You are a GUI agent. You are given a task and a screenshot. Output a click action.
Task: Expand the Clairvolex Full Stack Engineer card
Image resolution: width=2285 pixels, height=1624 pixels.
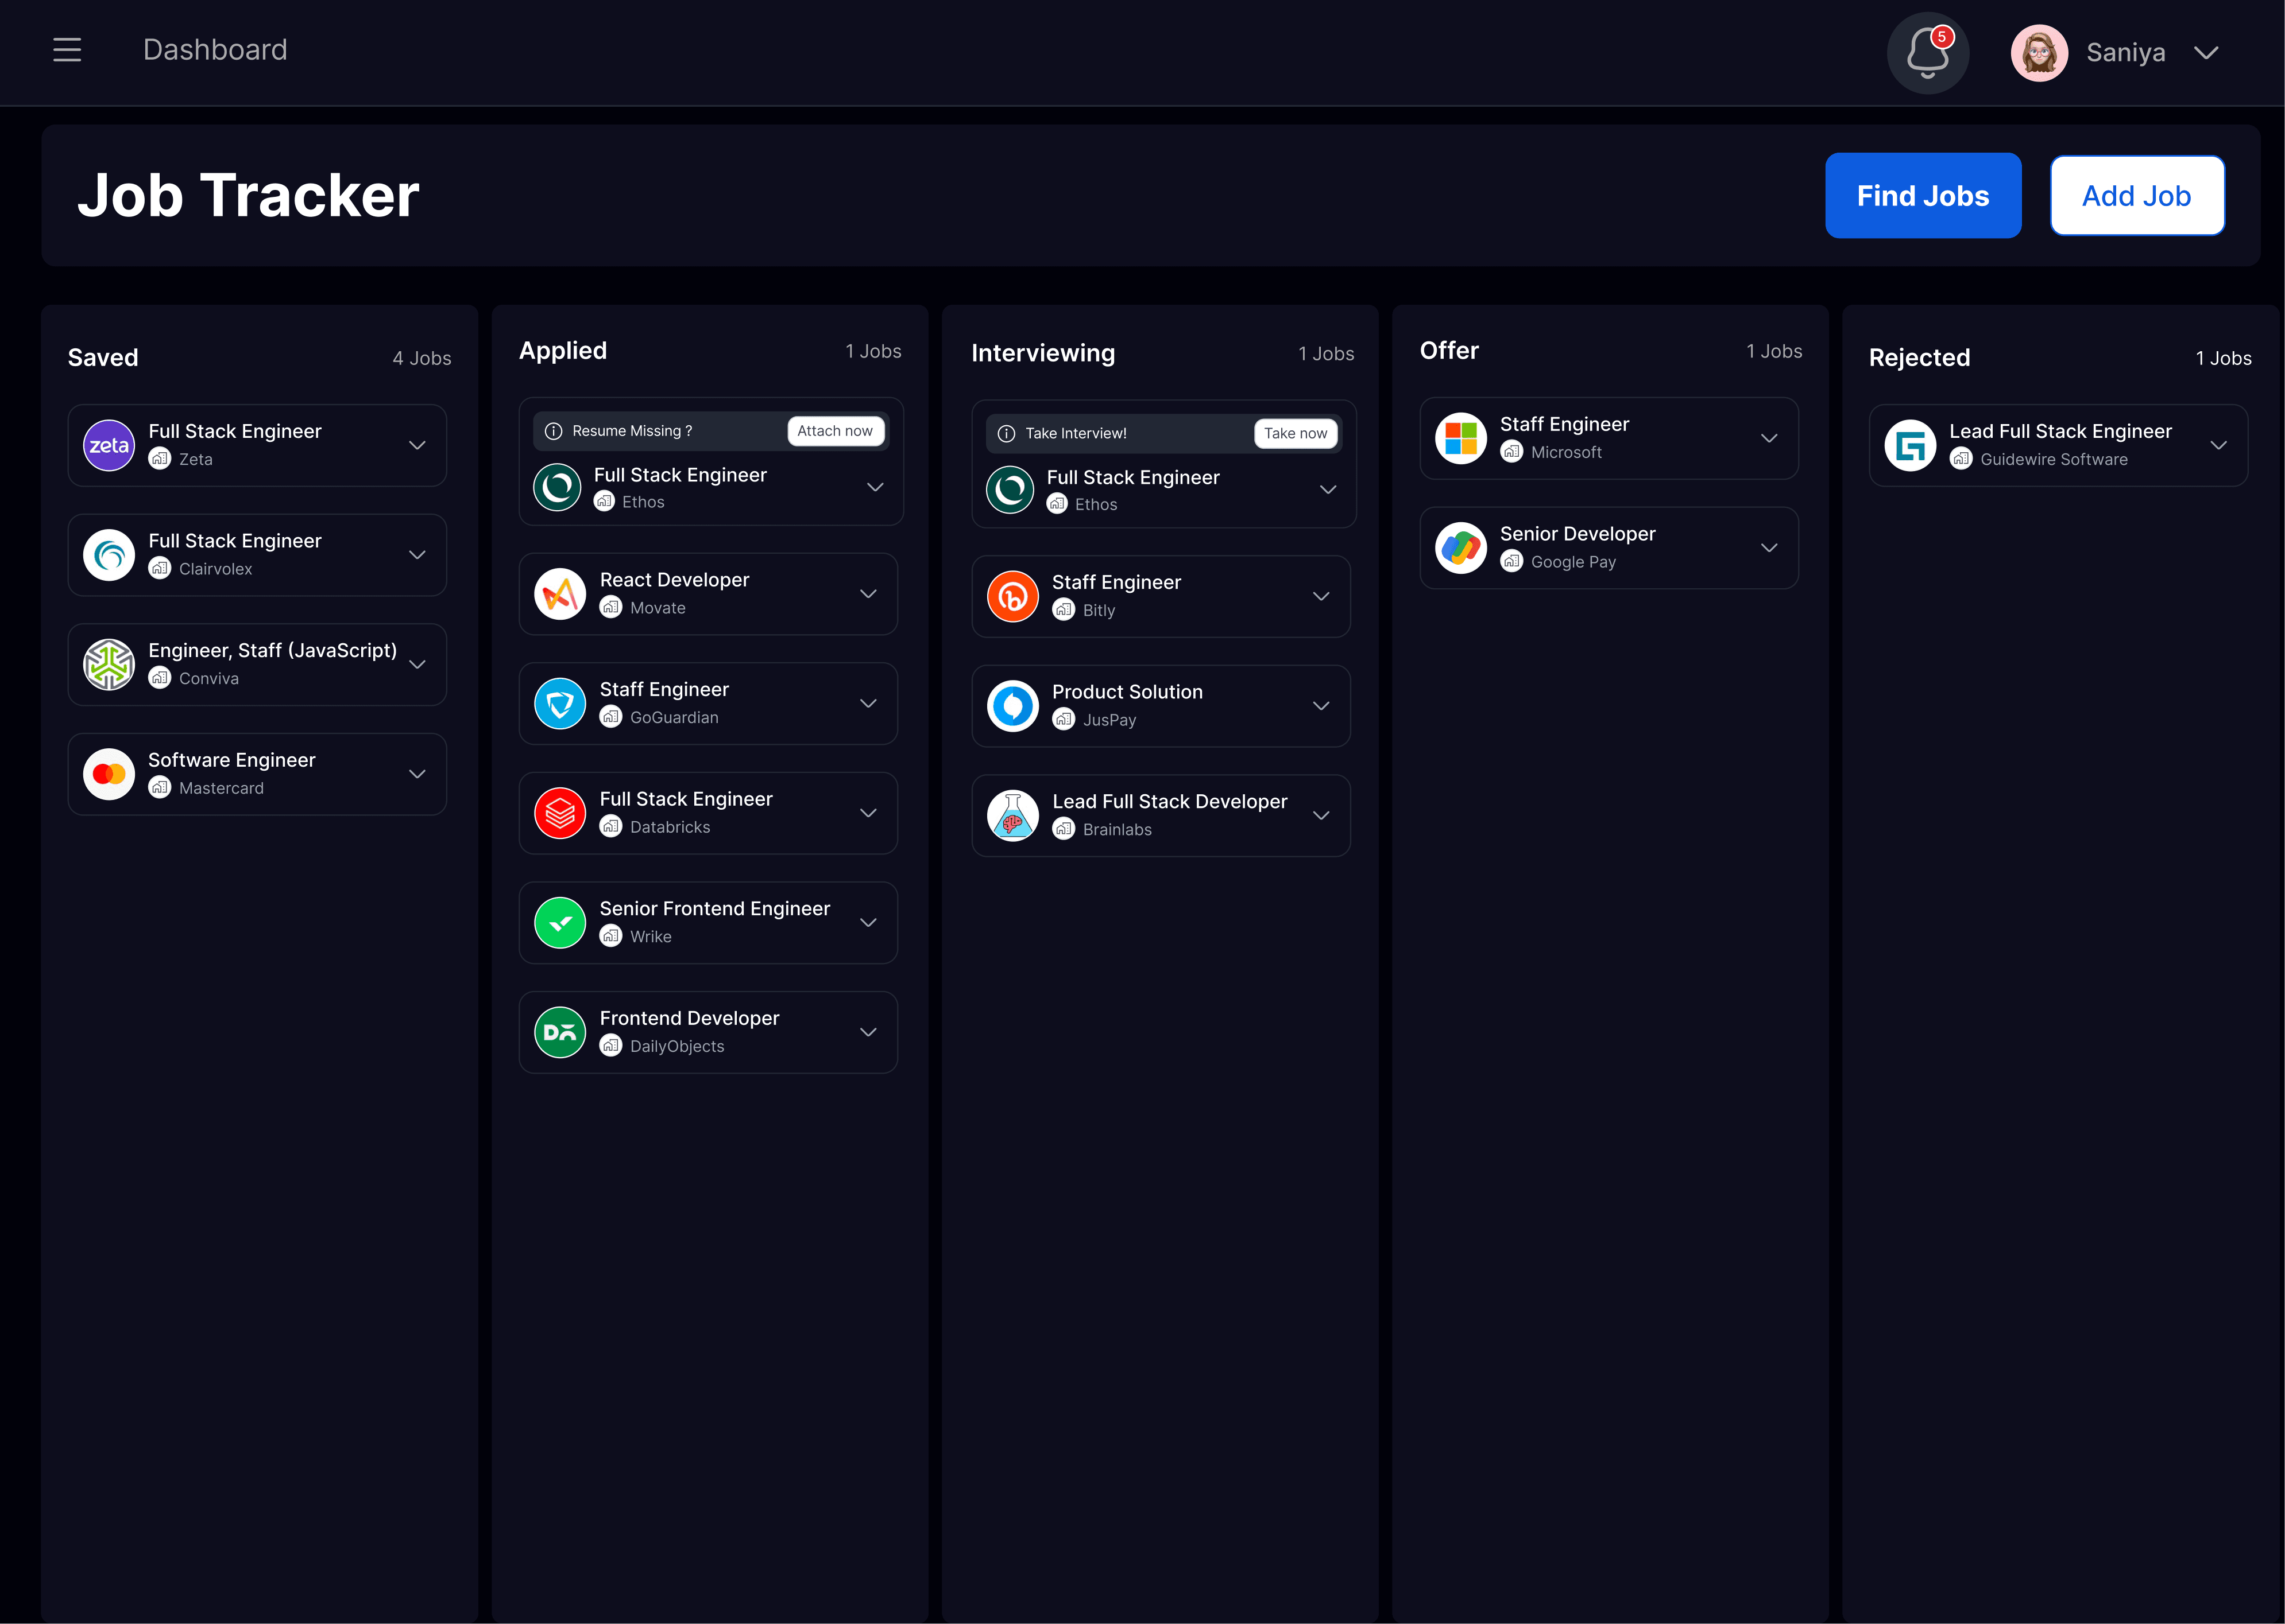click(x=417, y=555)
